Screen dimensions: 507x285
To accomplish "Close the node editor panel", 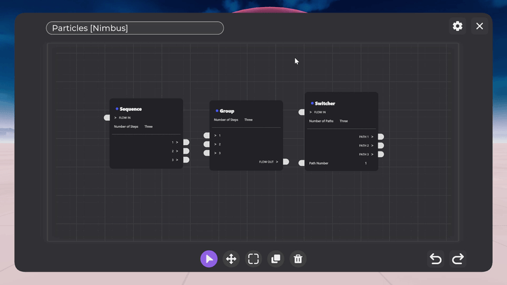I will 480,26.
